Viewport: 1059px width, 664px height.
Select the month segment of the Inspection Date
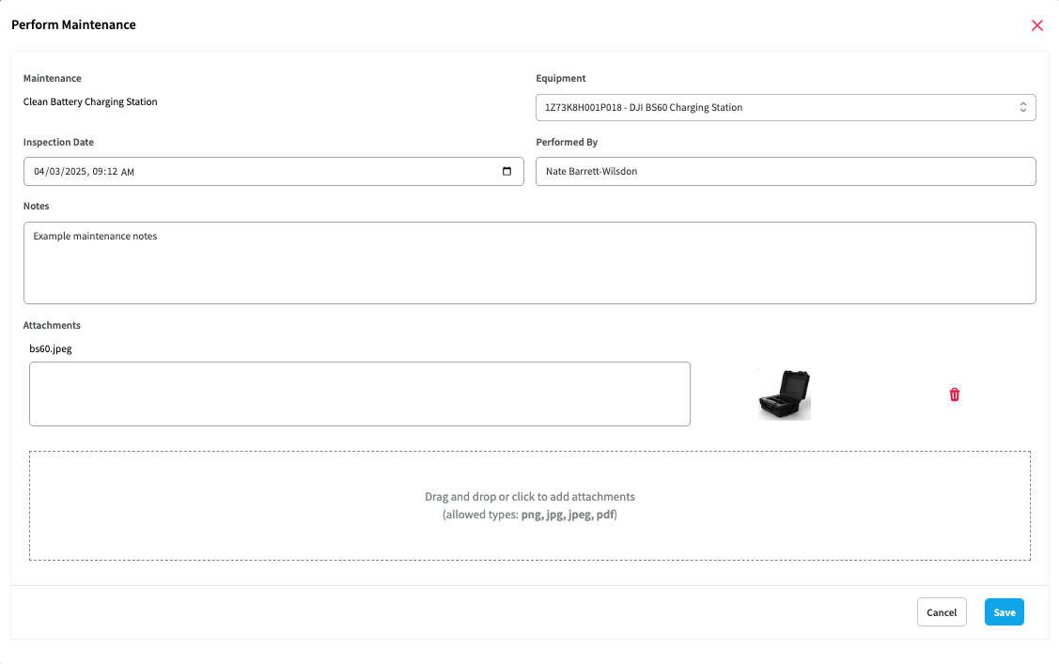tap(39, 172)
